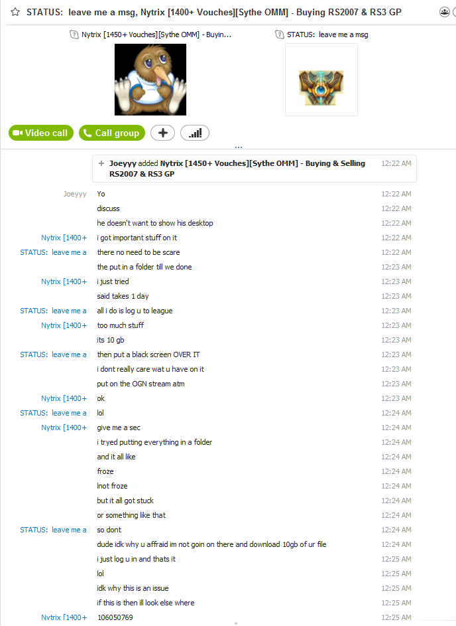Click the Joeyyy sender name
The height and width of the screenshot is (626, 456).
(x=75, y=194)
